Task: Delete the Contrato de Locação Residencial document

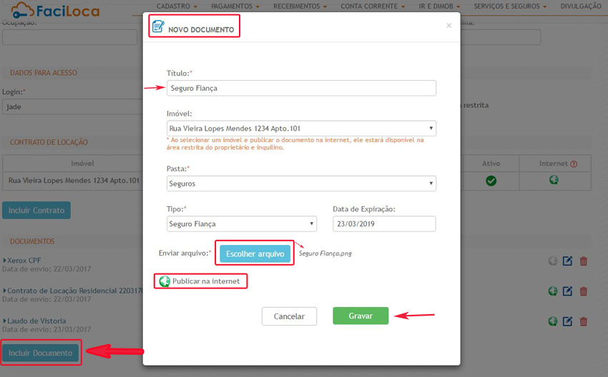Action: (583, 291)
